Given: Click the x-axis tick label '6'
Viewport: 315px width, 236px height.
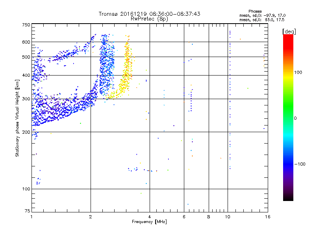Looking at the screenshot, I should tap(184, 217).
